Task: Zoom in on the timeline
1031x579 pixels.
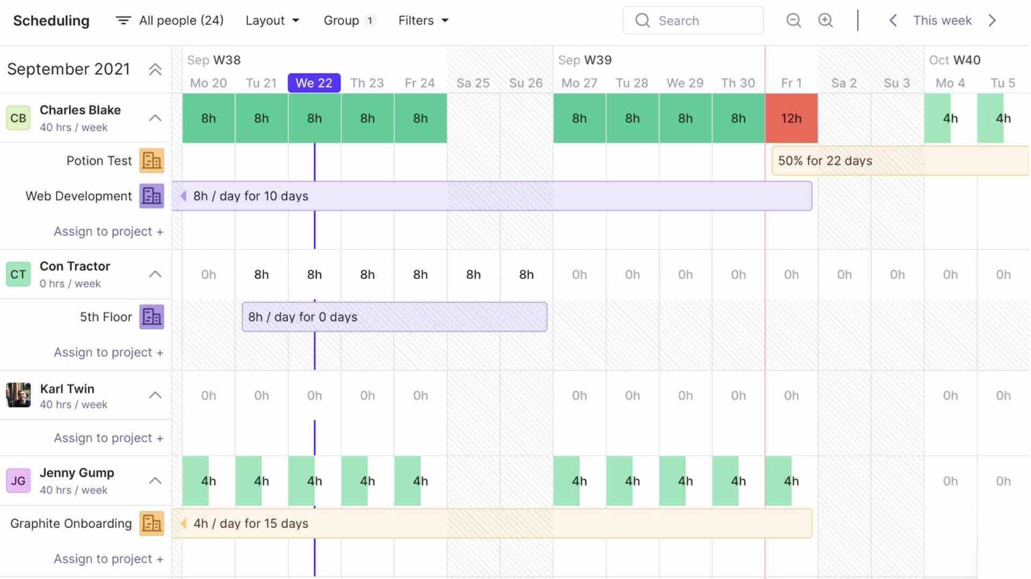Action: (x=826, y=20)
